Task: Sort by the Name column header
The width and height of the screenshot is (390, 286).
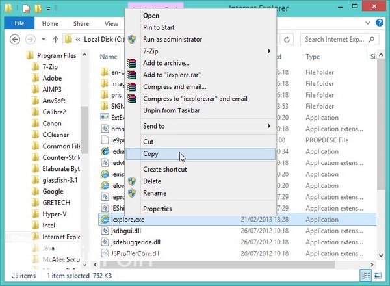Action: [109, 57]
